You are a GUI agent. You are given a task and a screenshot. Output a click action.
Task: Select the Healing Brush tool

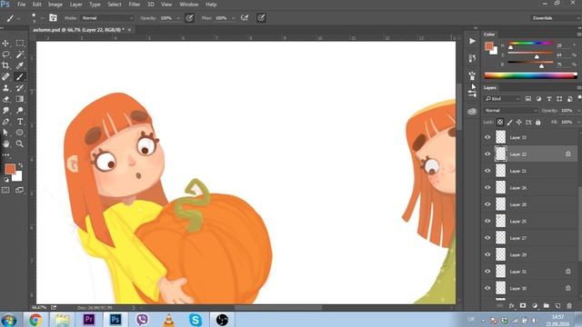click(x=5, y=76)
